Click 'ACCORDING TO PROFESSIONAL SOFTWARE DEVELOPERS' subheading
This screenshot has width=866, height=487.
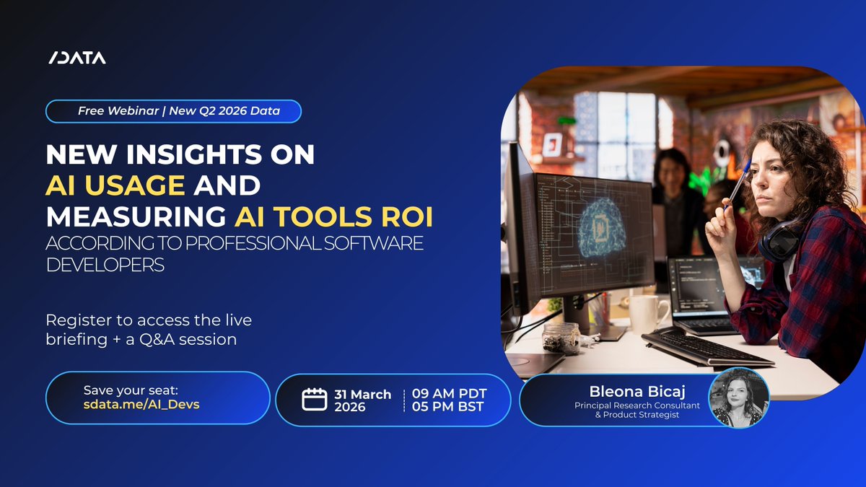235,254
